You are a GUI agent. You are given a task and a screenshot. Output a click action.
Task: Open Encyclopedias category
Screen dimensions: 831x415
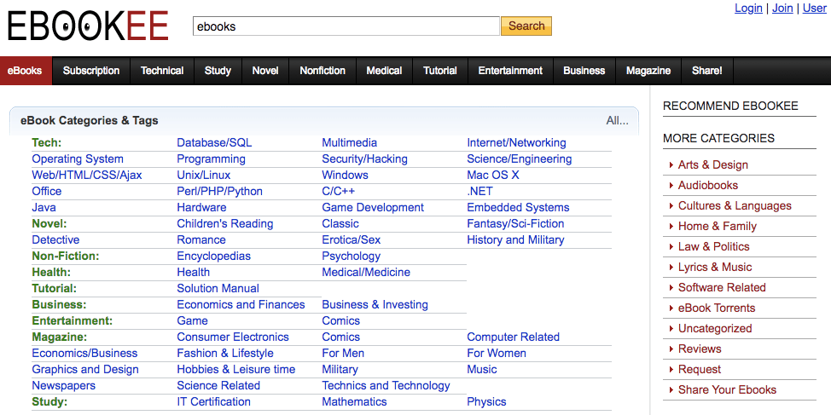tap(213, 256)
